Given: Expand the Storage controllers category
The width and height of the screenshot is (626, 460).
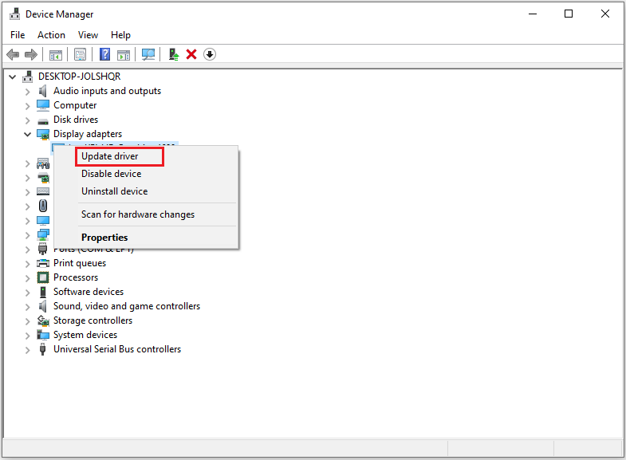Looking at the screenshot, I should pyautogui.click(x=27, y=321).
